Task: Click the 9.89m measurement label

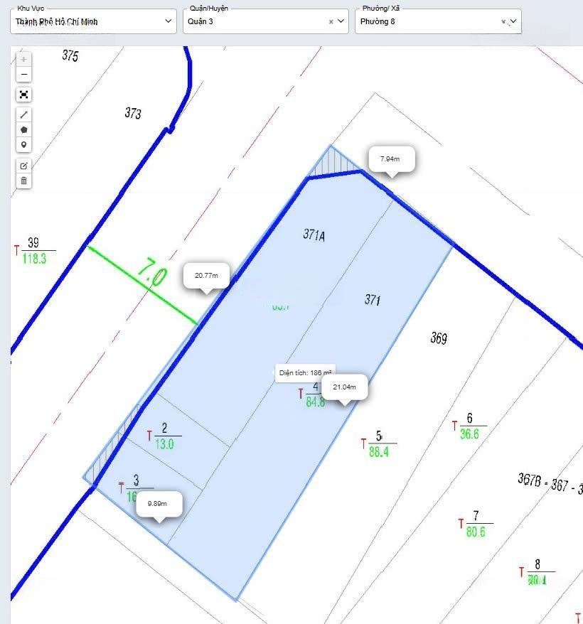Action: [159, 503]
